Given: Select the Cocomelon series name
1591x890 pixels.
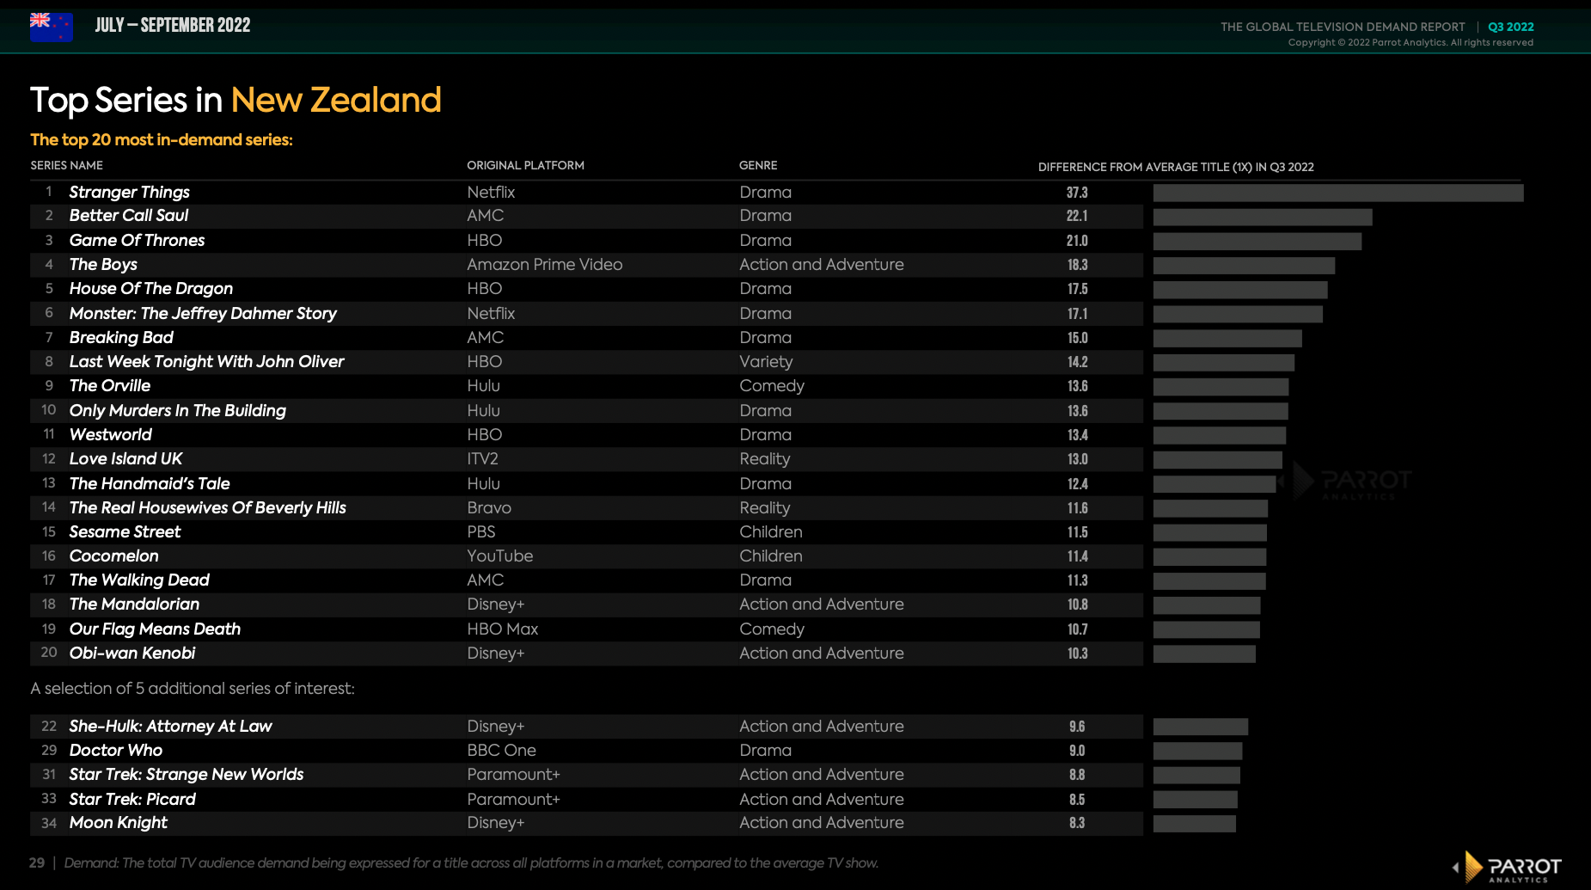Looking at the screenshot, I should [113, 556].
